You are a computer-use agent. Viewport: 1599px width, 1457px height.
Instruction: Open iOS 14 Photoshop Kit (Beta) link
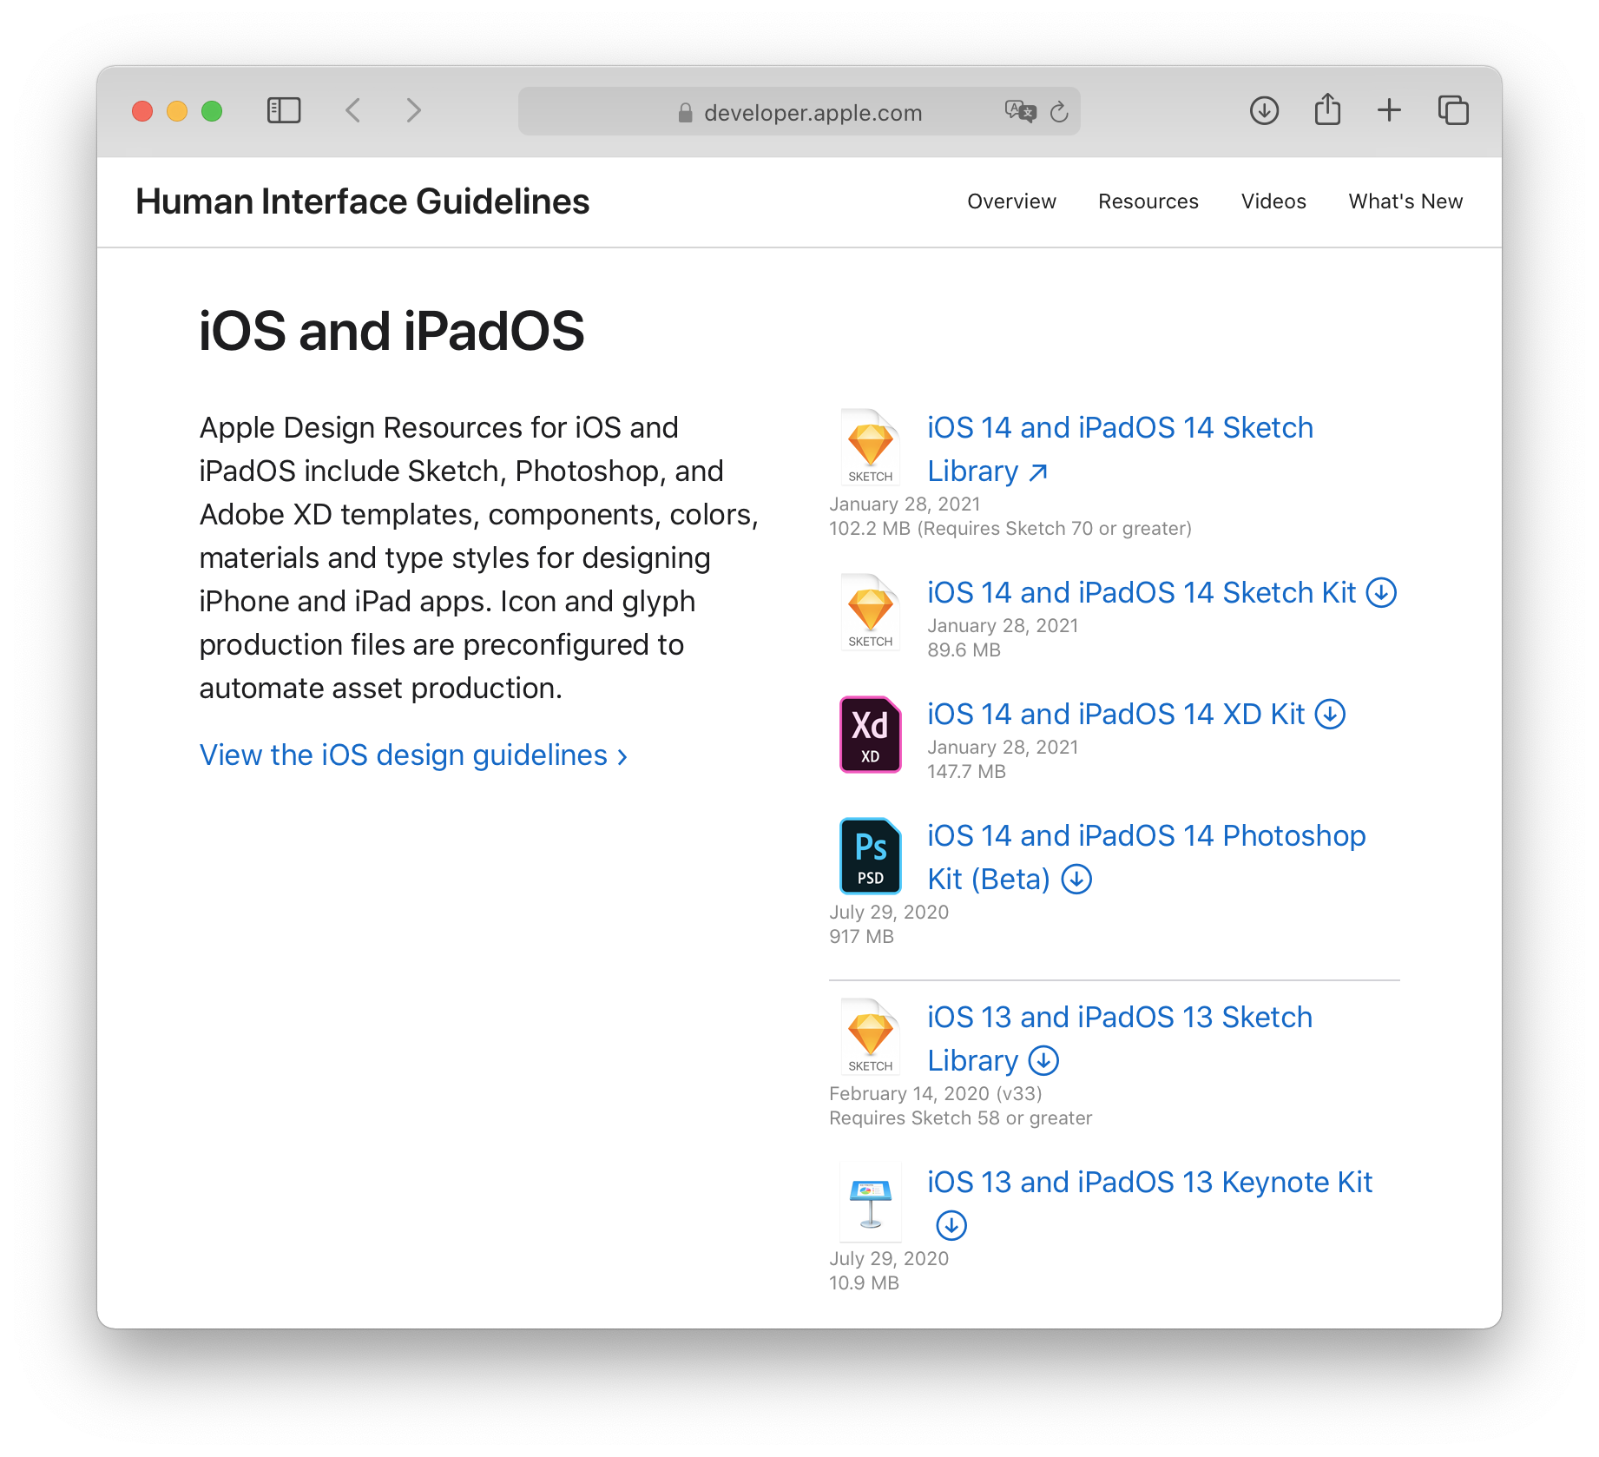[x=1146, y=857]
